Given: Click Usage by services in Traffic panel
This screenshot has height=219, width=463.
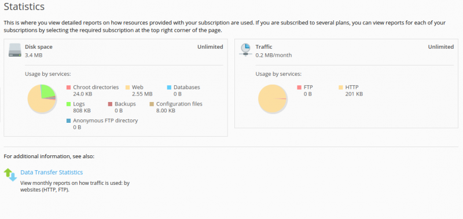Looking at the screenshot, I should click(x=278, y=74).
